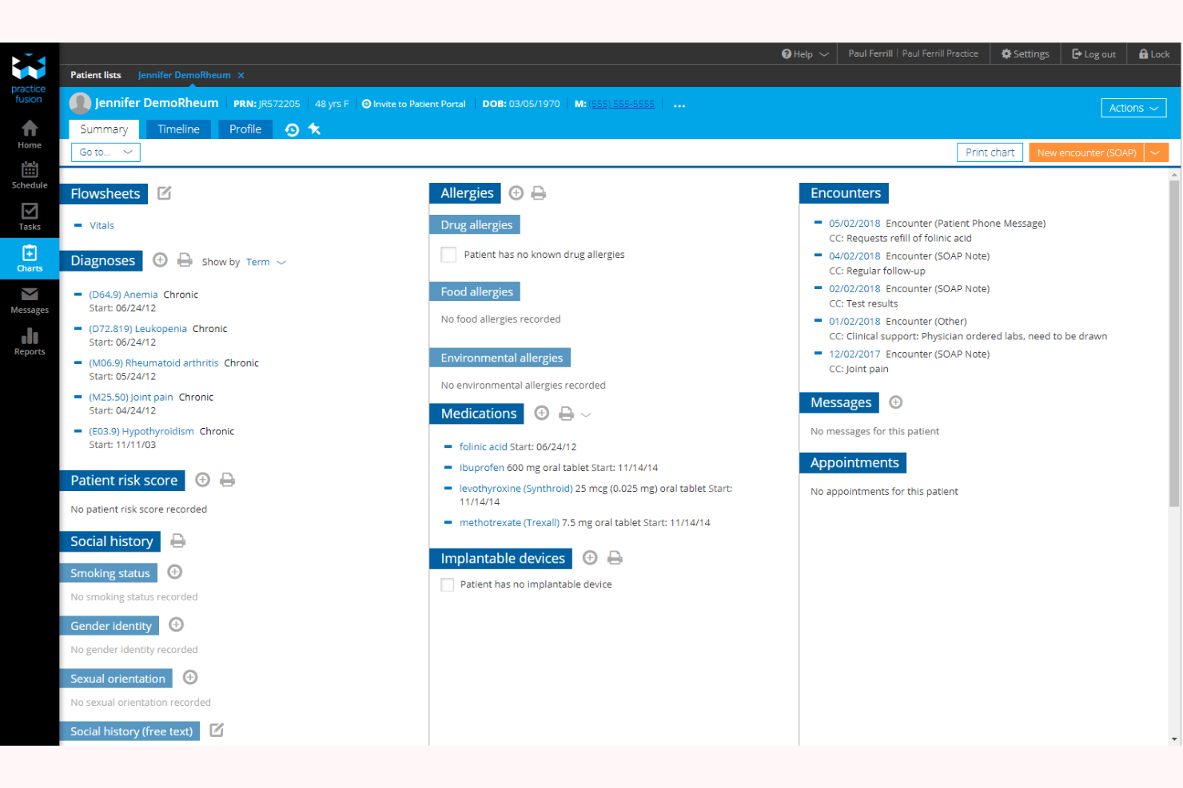Viewport: 1183px width, 788px height.
Task: Add a new patient message
Action: pyautogui.click(x=896, y=402)
